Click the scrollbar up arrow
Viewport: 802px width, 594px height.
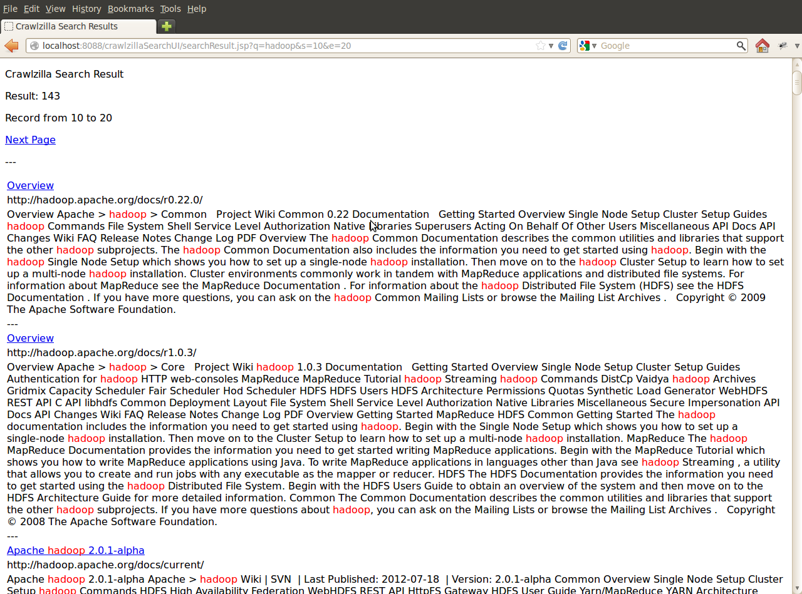tap(797, 64)
